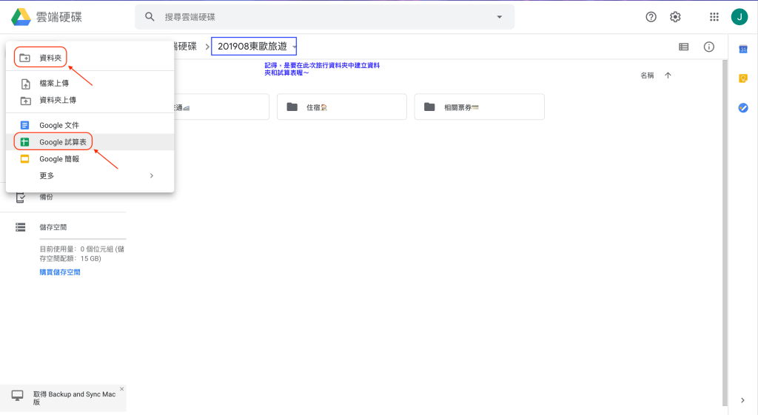Open the Google apps grid
Image resolution: width=758 pixels, height=415 pixels.
[x=714, y=17]
